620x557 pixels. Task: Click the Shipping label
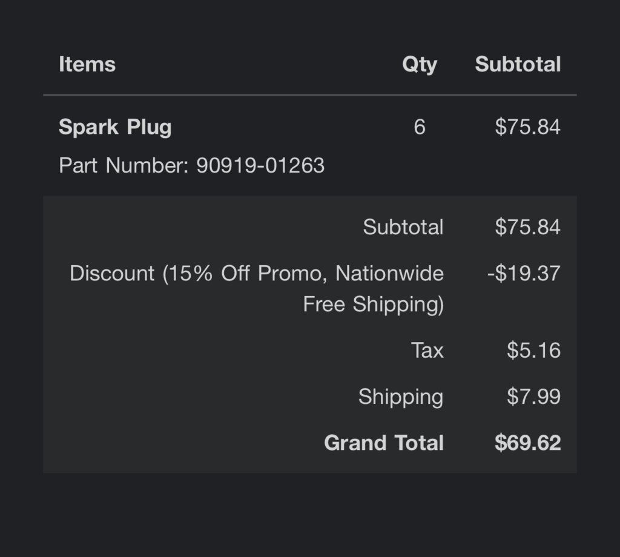tap(401, 397)
